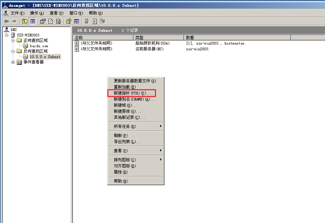Collapse the 反向查找区域 tree node
The width and height of the screenshot is (325, 223).
point(13,51)
